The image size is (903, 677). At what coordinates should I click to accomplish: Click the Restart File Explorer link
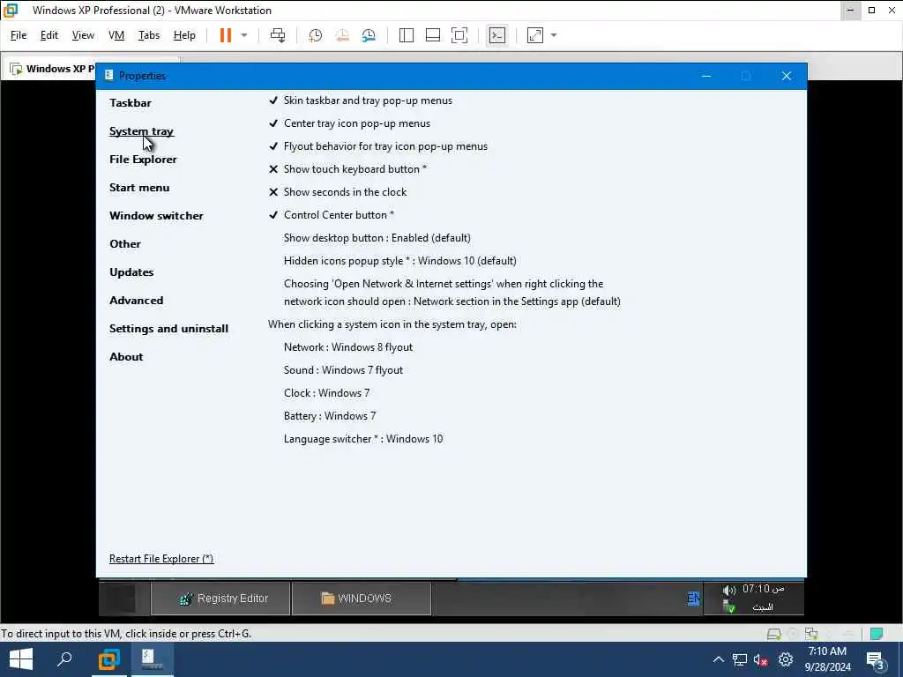point(161,559)
